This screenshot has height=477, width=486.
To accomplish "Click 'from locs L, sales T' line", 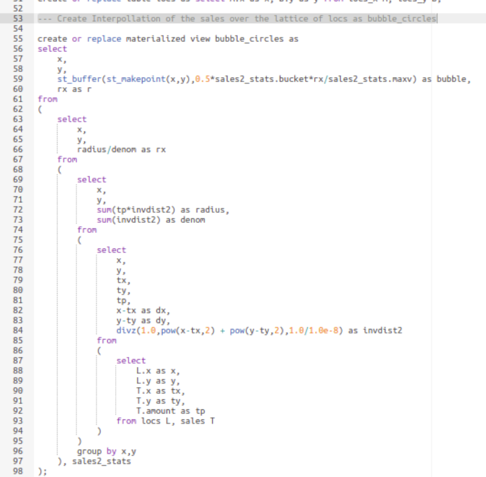I will [x=165, y=421].
